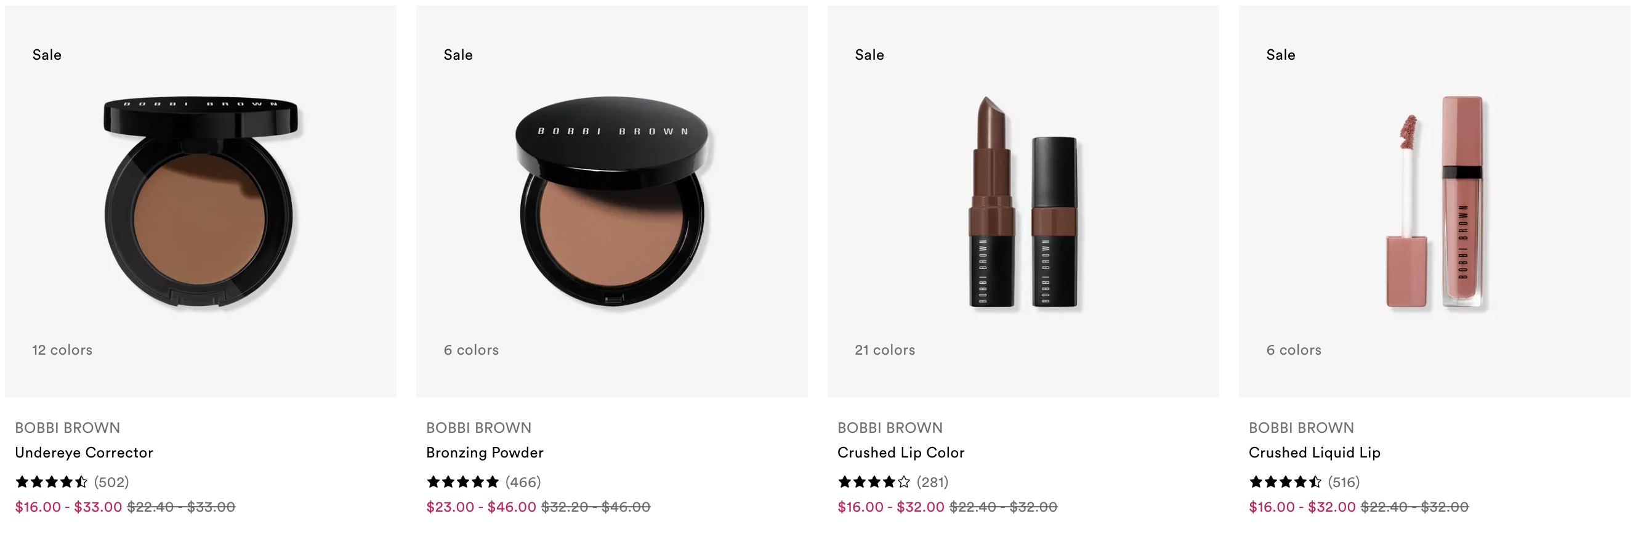This screenshot has height=548, width=1633.
Task: Click the Sale badge on Bronzing Powder
Action: (x=458, y=55)
